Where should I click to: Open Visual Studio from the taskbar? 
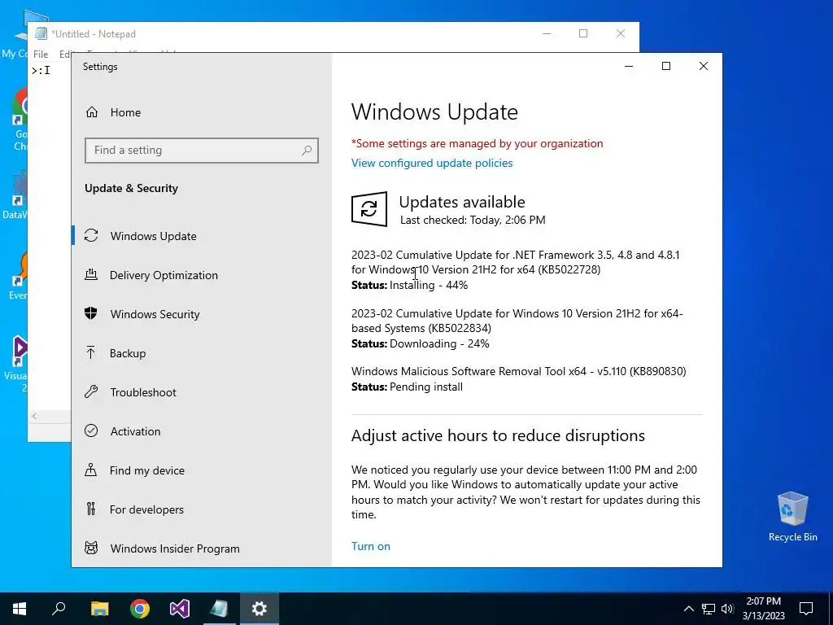point(180,609)
